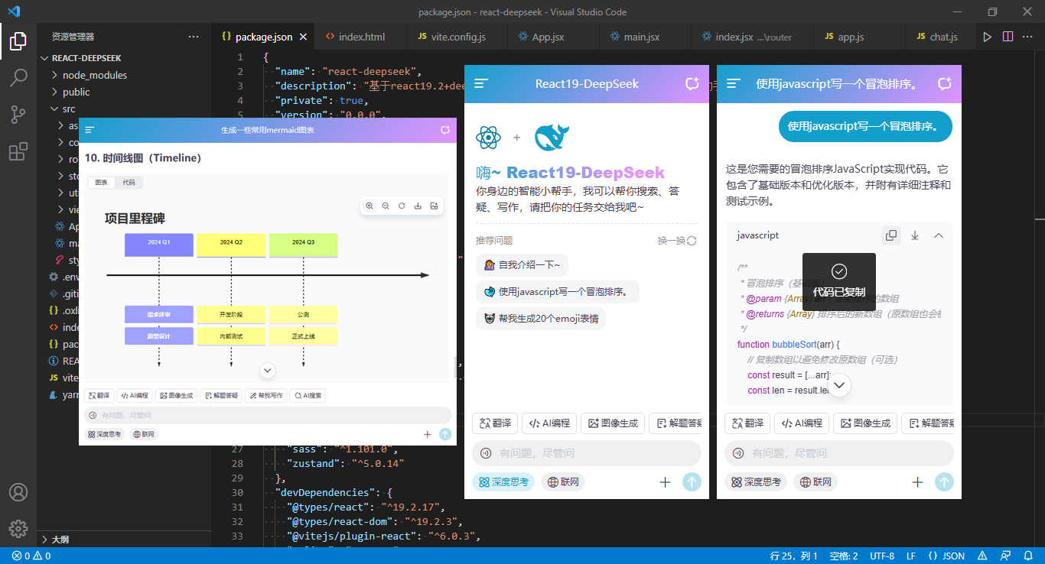The height and width of the screenshot is (564, 1045).
Task: Open the Accounts menu in the activity bar
Action: pyautogui.click(x=18, y=492)
